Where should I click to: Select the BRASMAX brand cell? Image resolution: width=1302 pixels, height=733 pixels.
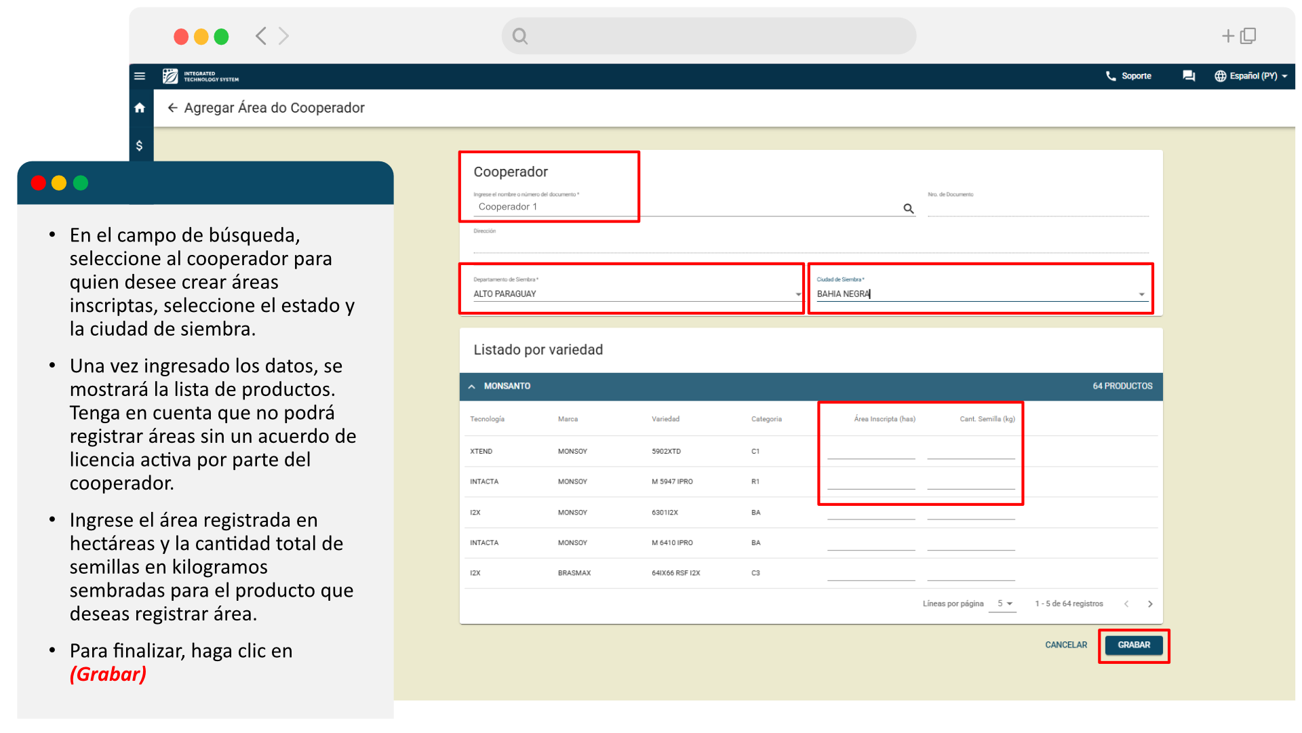574,573
